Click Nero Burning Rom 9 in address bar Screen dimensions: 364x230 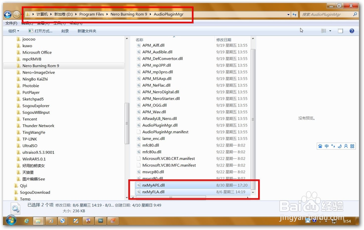[x=129, y=15]
